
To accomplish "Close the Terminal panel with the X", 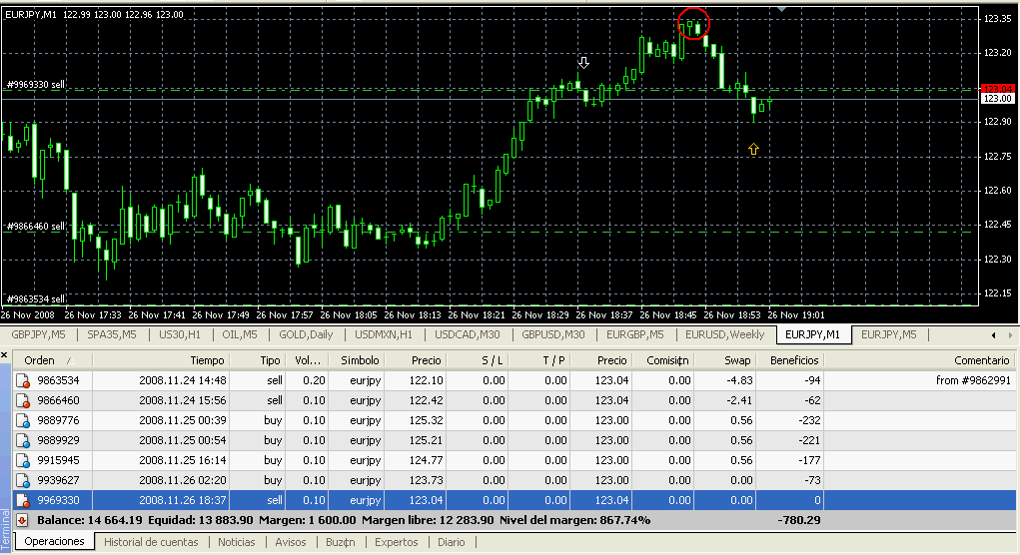I will coord(5,357).
